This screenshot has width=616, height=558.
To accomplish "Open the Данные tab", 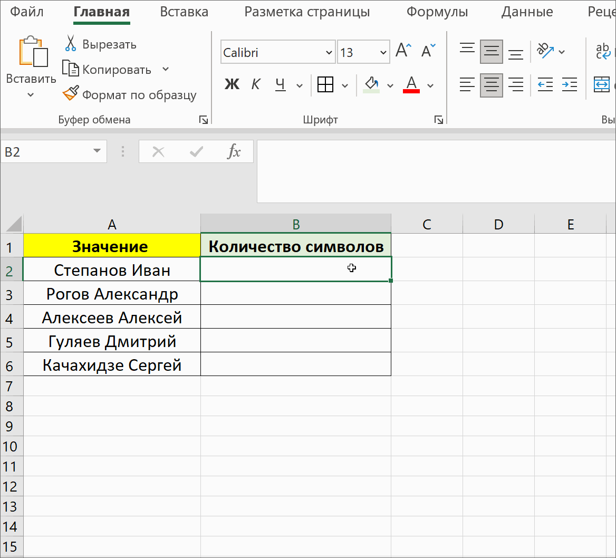I will [x=527, y=12].
